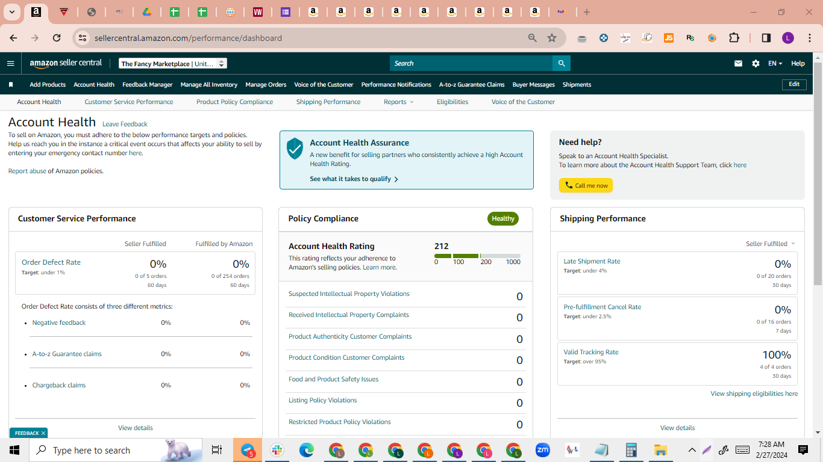
Task: Open the browser side panel icon
Action: [766, 38]
